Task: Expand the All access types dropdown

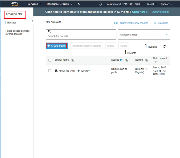Action: [x=144, y=35]
